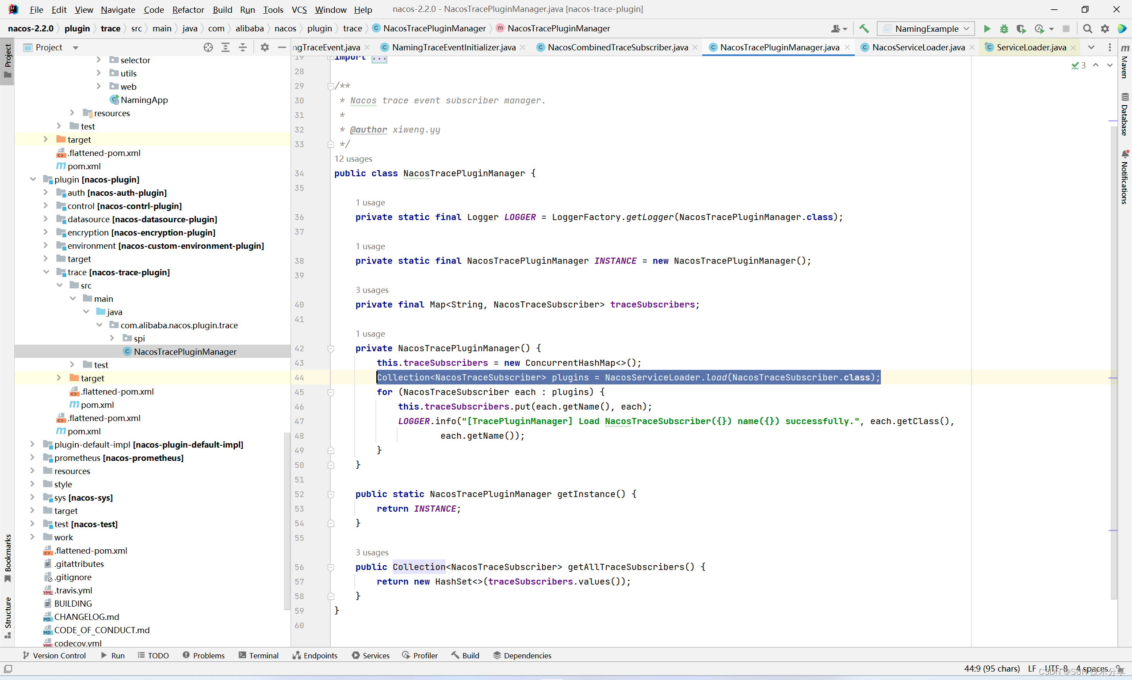Open the Terminal tool window

pyautogui.click(x=259, y=655)
